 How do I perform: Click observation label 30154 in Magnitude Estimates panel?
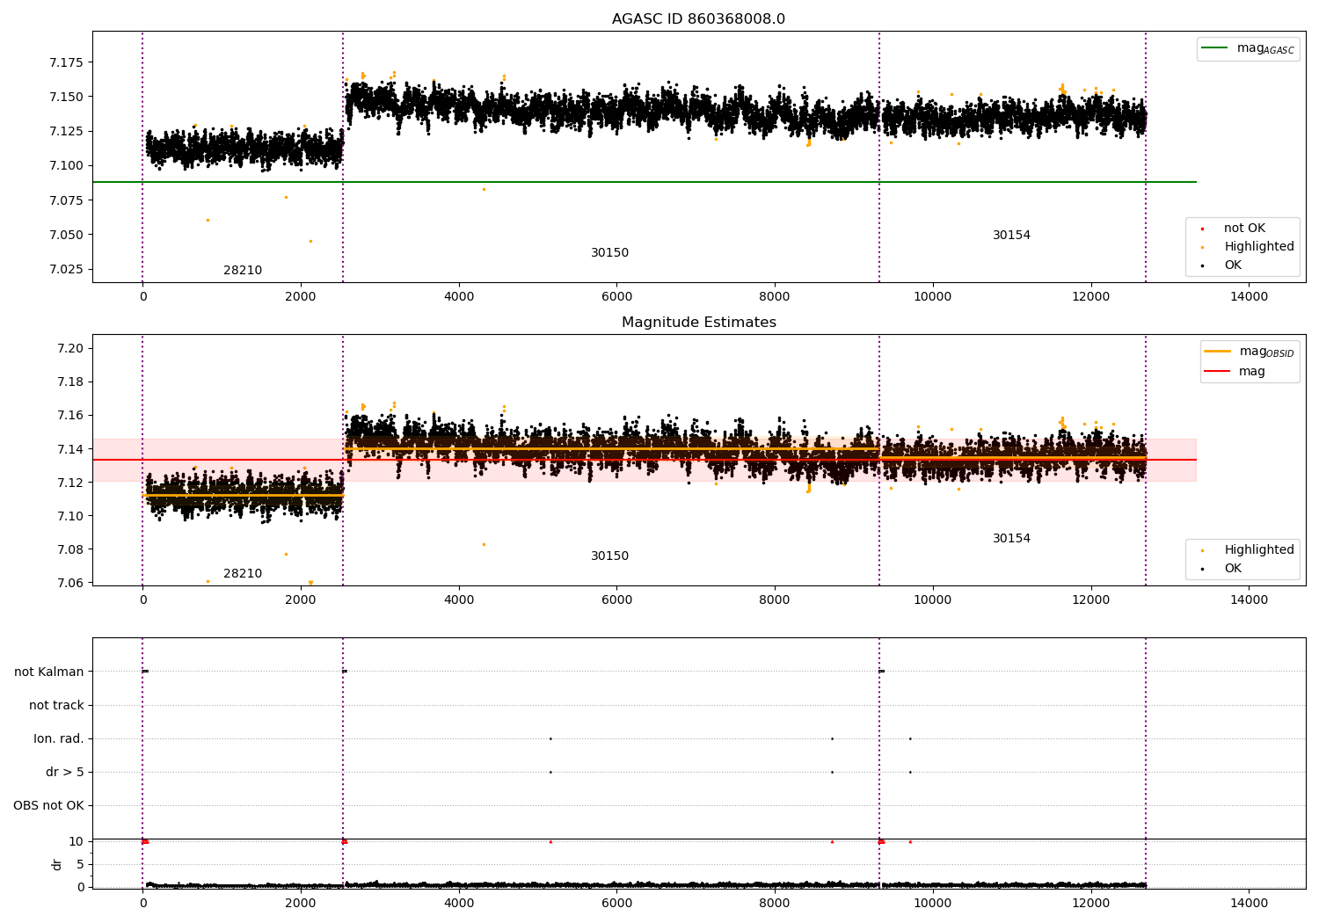point(1011,539)
